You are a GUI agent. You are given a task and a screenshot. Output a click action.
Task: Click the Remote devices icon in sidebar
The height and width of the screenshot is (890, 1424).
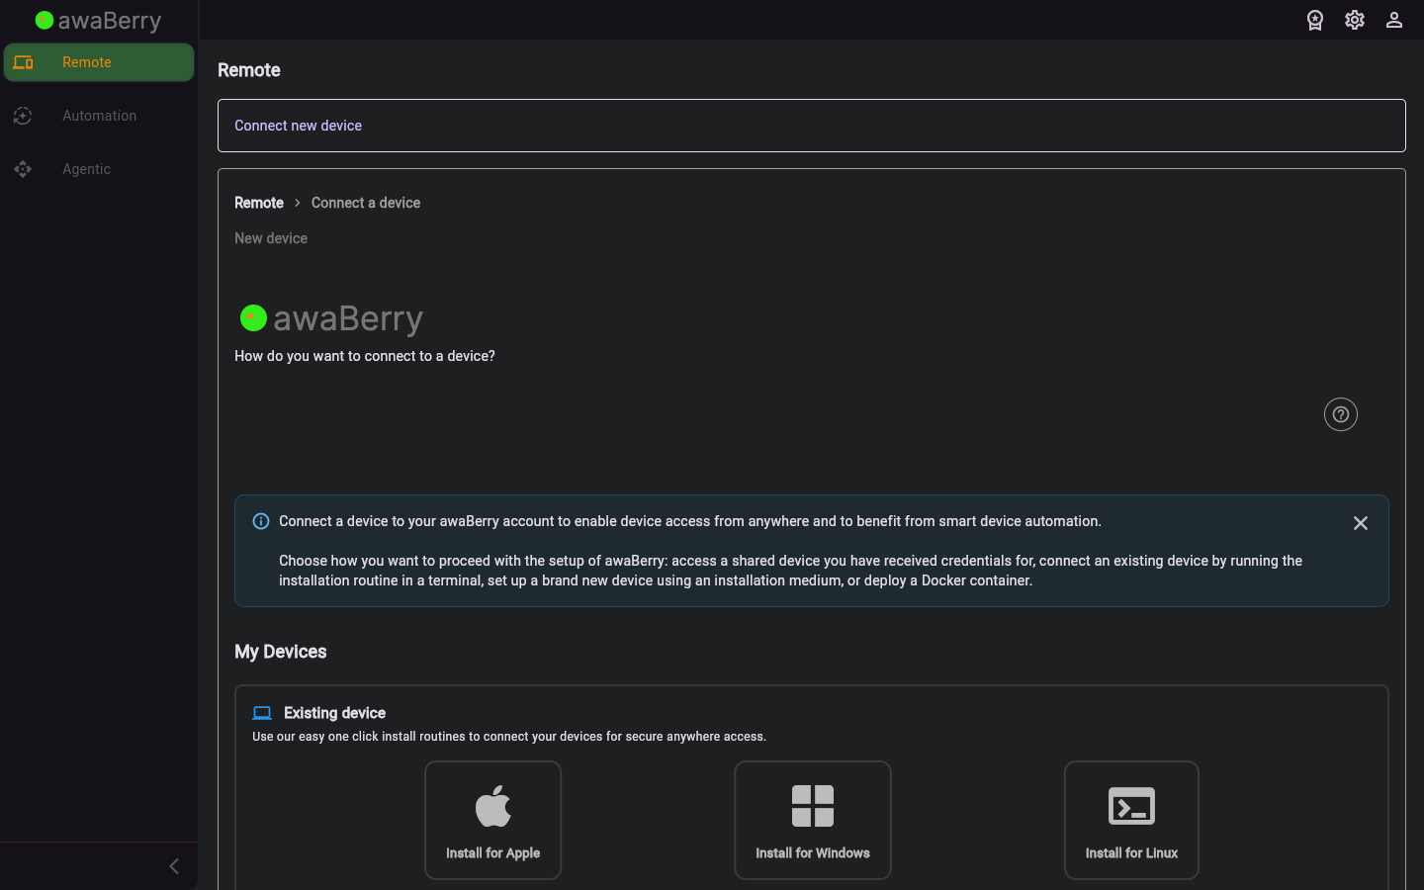tap(24, 62)
